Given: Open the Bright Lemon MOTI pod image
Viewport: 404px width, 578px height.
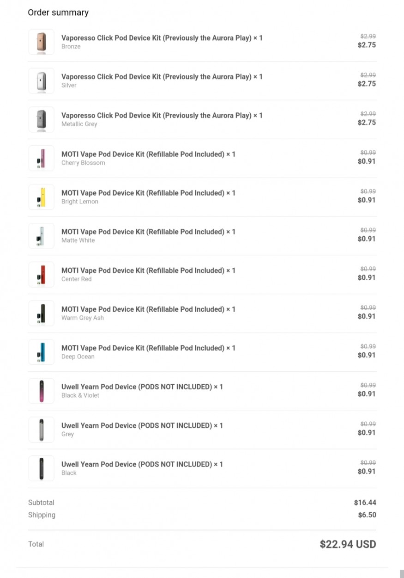Looking at the screenshot, I should point(41,197).
